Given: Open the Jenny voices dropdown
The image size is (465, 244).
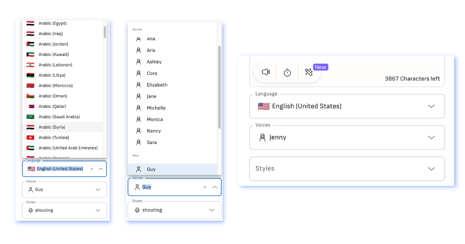Looking at the screenshot, I should [431, 137].
